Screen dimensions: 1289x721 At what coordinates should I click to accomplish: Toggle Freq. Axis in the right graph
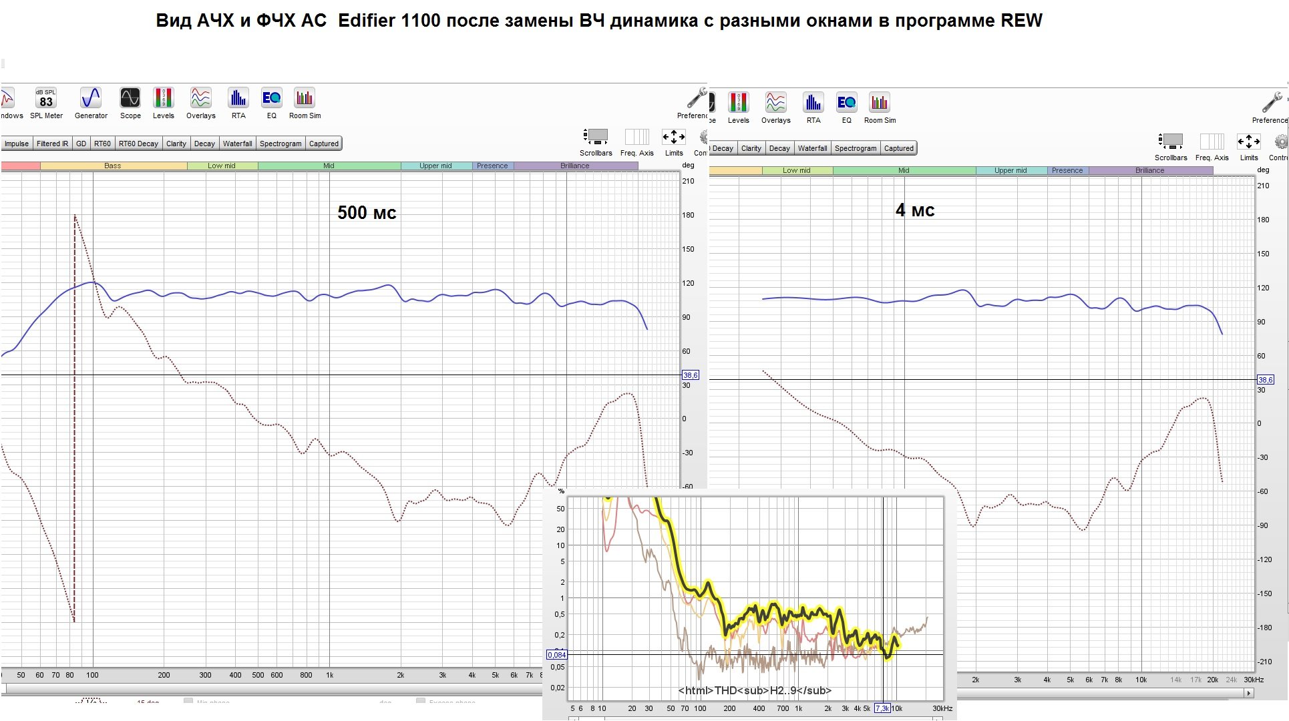pos(1212,147)
